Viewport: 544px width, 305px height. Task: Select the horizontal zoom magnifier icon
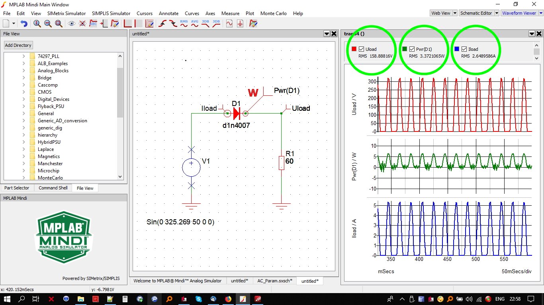tap(48, 24)
